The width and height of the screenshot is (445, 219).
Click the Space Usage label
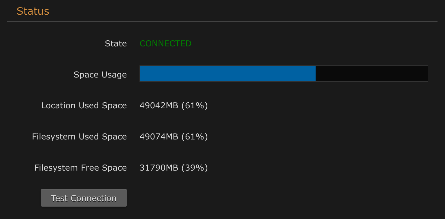tap(100, 75)
